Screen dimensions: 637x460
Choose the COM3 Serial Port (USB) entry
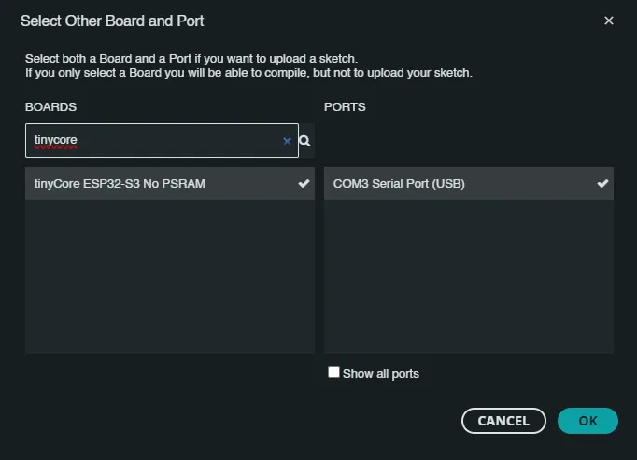click(399, 184)
